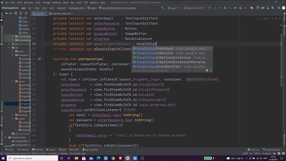Open Brave browser from the taskbar
The image size is (286, 161).
[120, 158]
